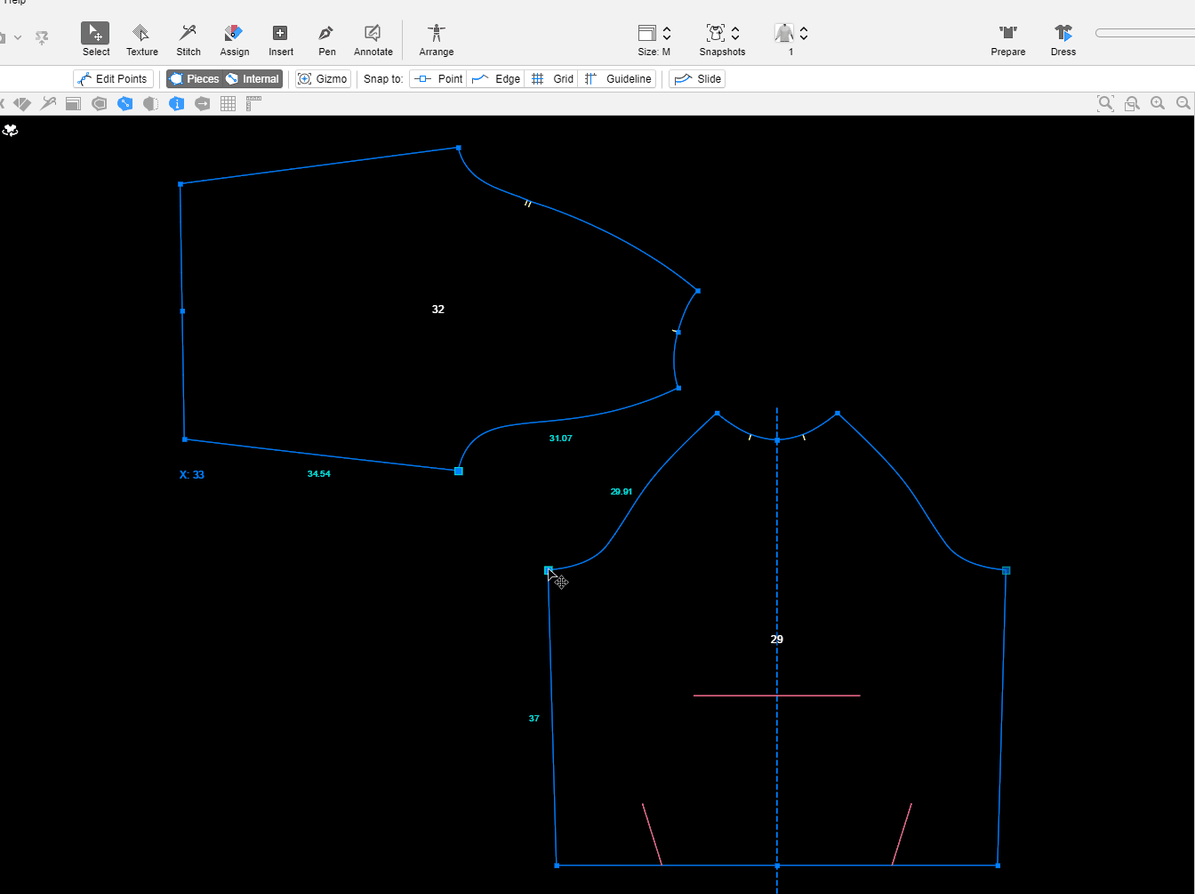
Task: Click the zoom-to-fit magnifier icon
Action: pyautogui.click(x=1105, y=103)
